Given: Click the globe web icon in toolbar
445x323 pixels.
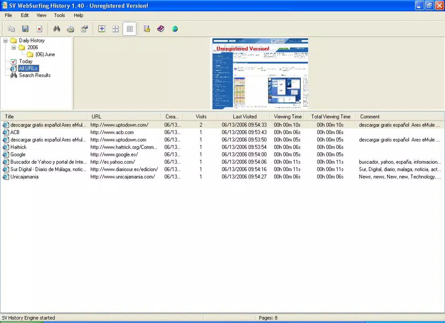Looking at the screenshot, I should pyautogui.click(x=175, y=29).
